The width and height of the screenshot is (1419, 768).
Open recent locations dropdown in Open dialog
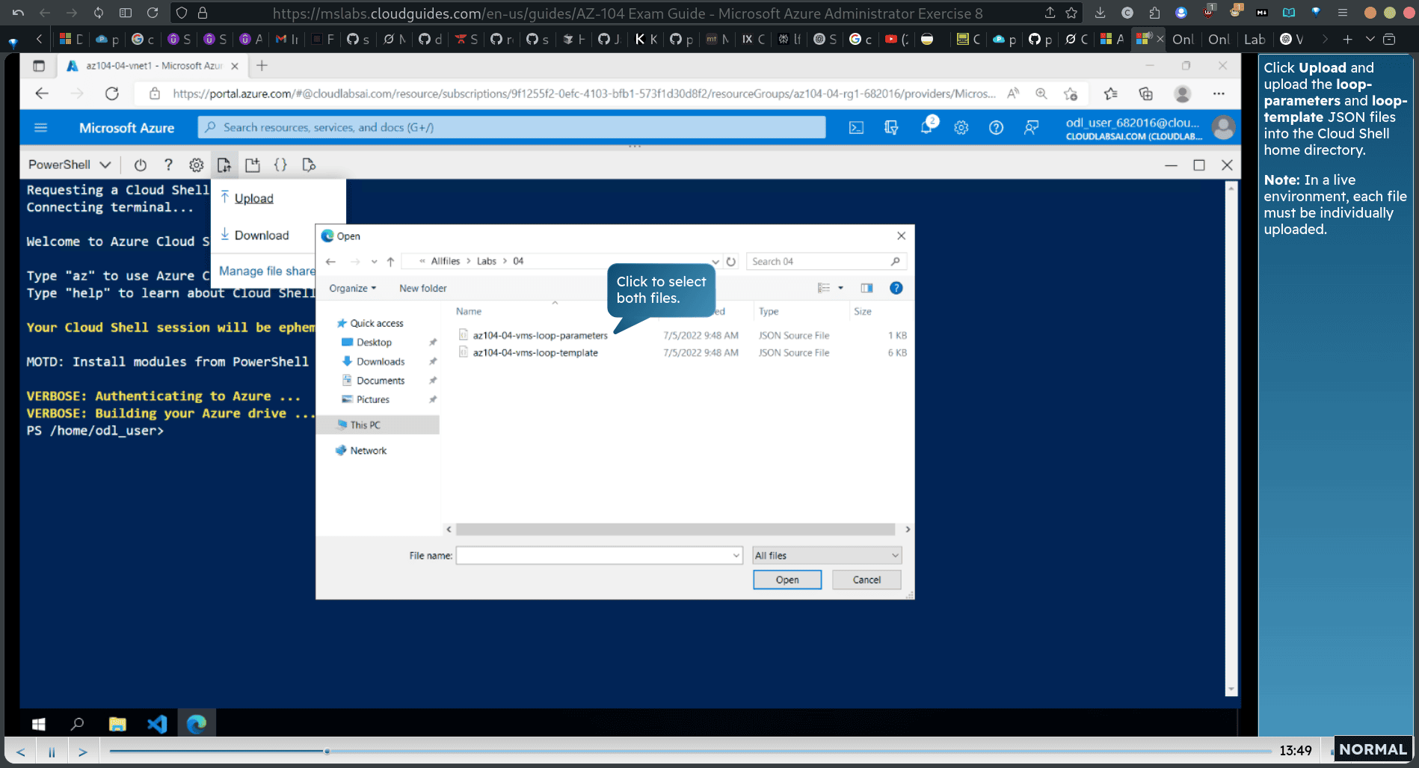(x=375, y=262)
